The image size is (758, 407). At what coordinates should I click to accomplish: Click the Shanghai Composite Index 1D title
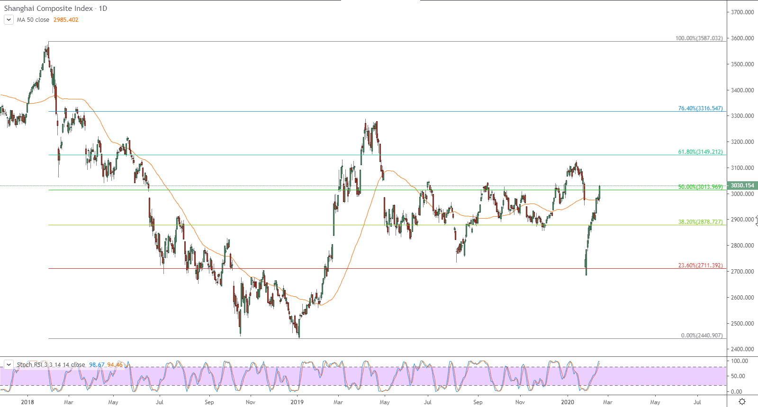click(x=55, y=9)
